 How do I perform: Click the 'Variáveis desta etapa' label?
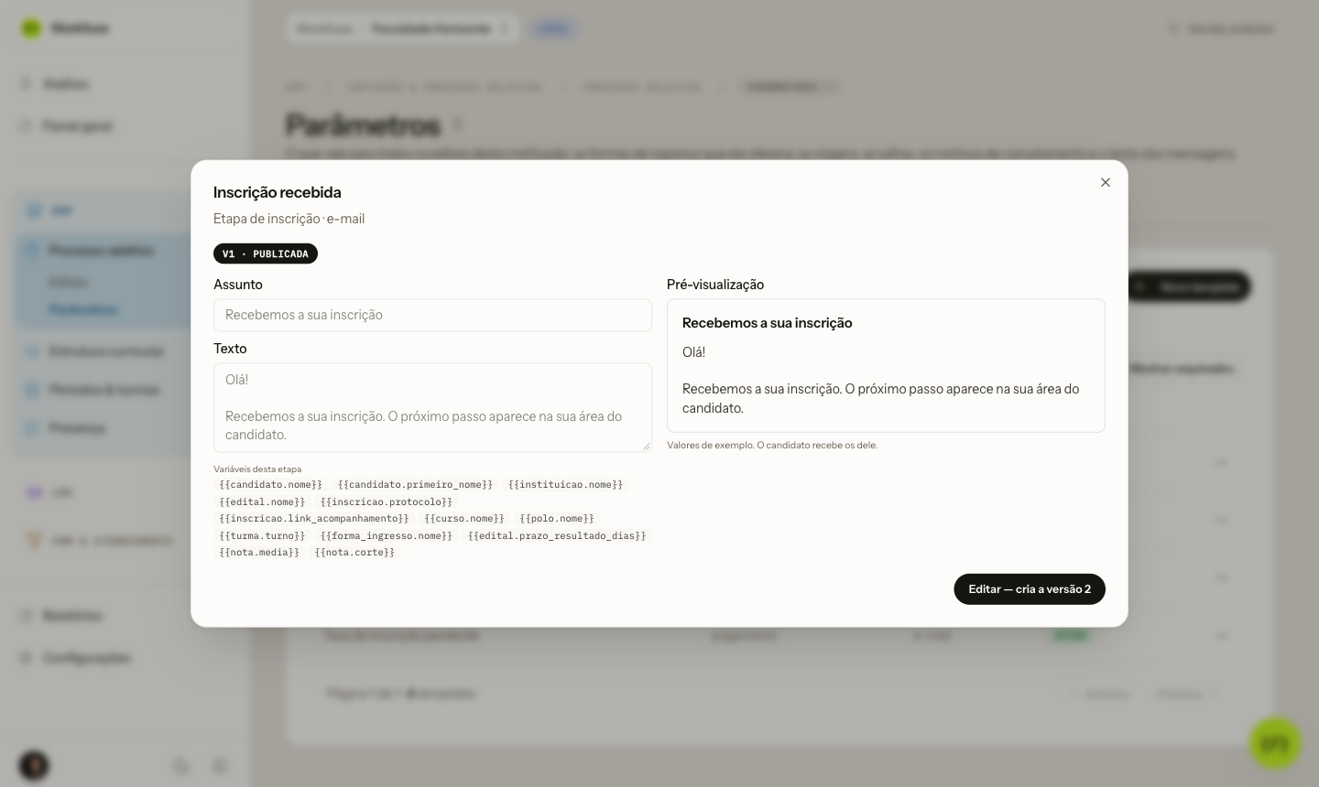pyautogui.click(x=257, y=469)
